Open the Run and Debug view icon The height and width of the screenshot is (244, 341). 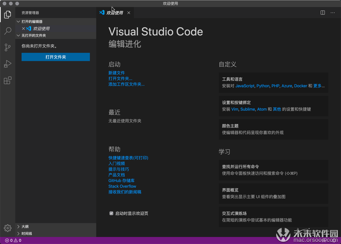(x=8, y=64)
